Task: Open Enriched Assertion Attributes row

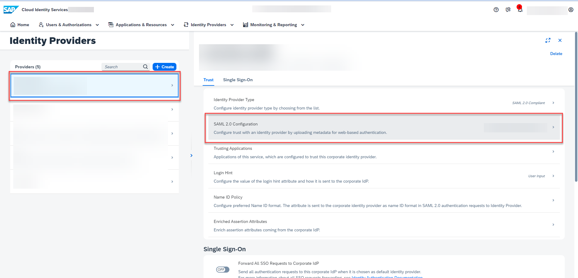Action: click(x=384, y=225)
